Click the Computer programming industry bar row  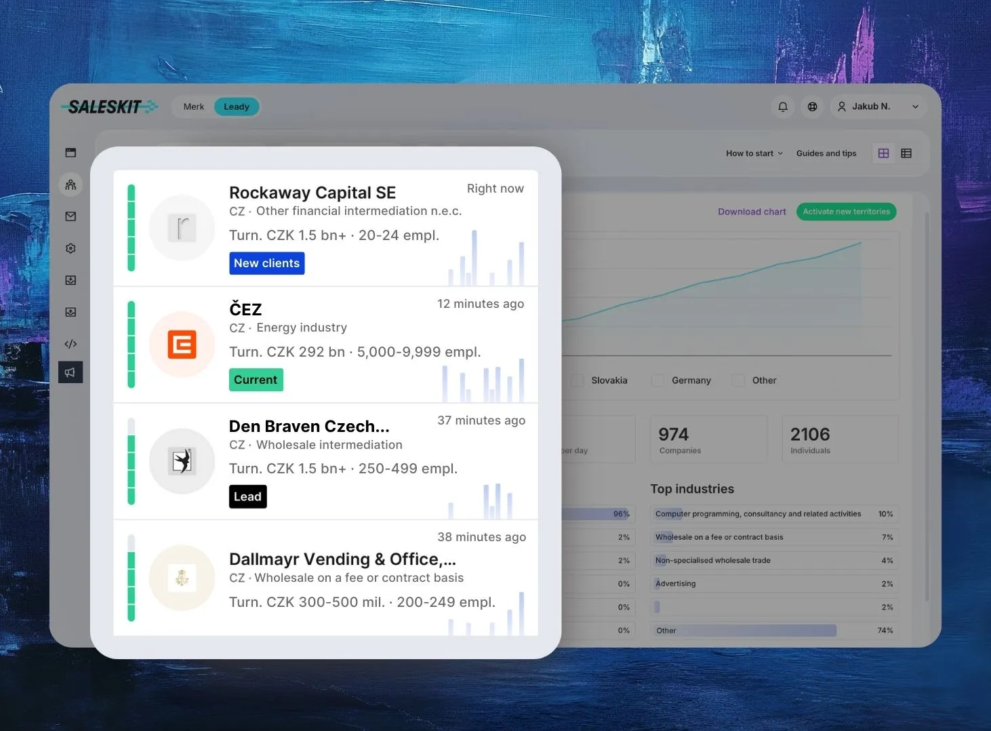(774, 514)
